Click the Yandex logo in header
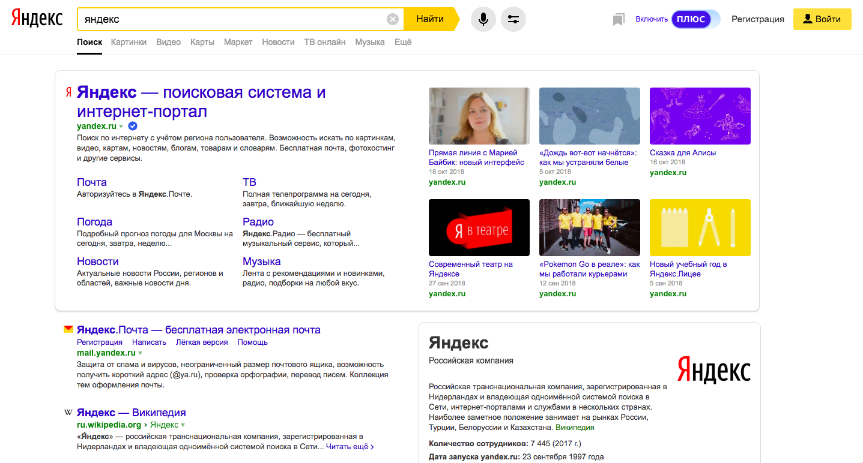The width and height of the screenshot is (863, 463). click(x=37, y=19)
